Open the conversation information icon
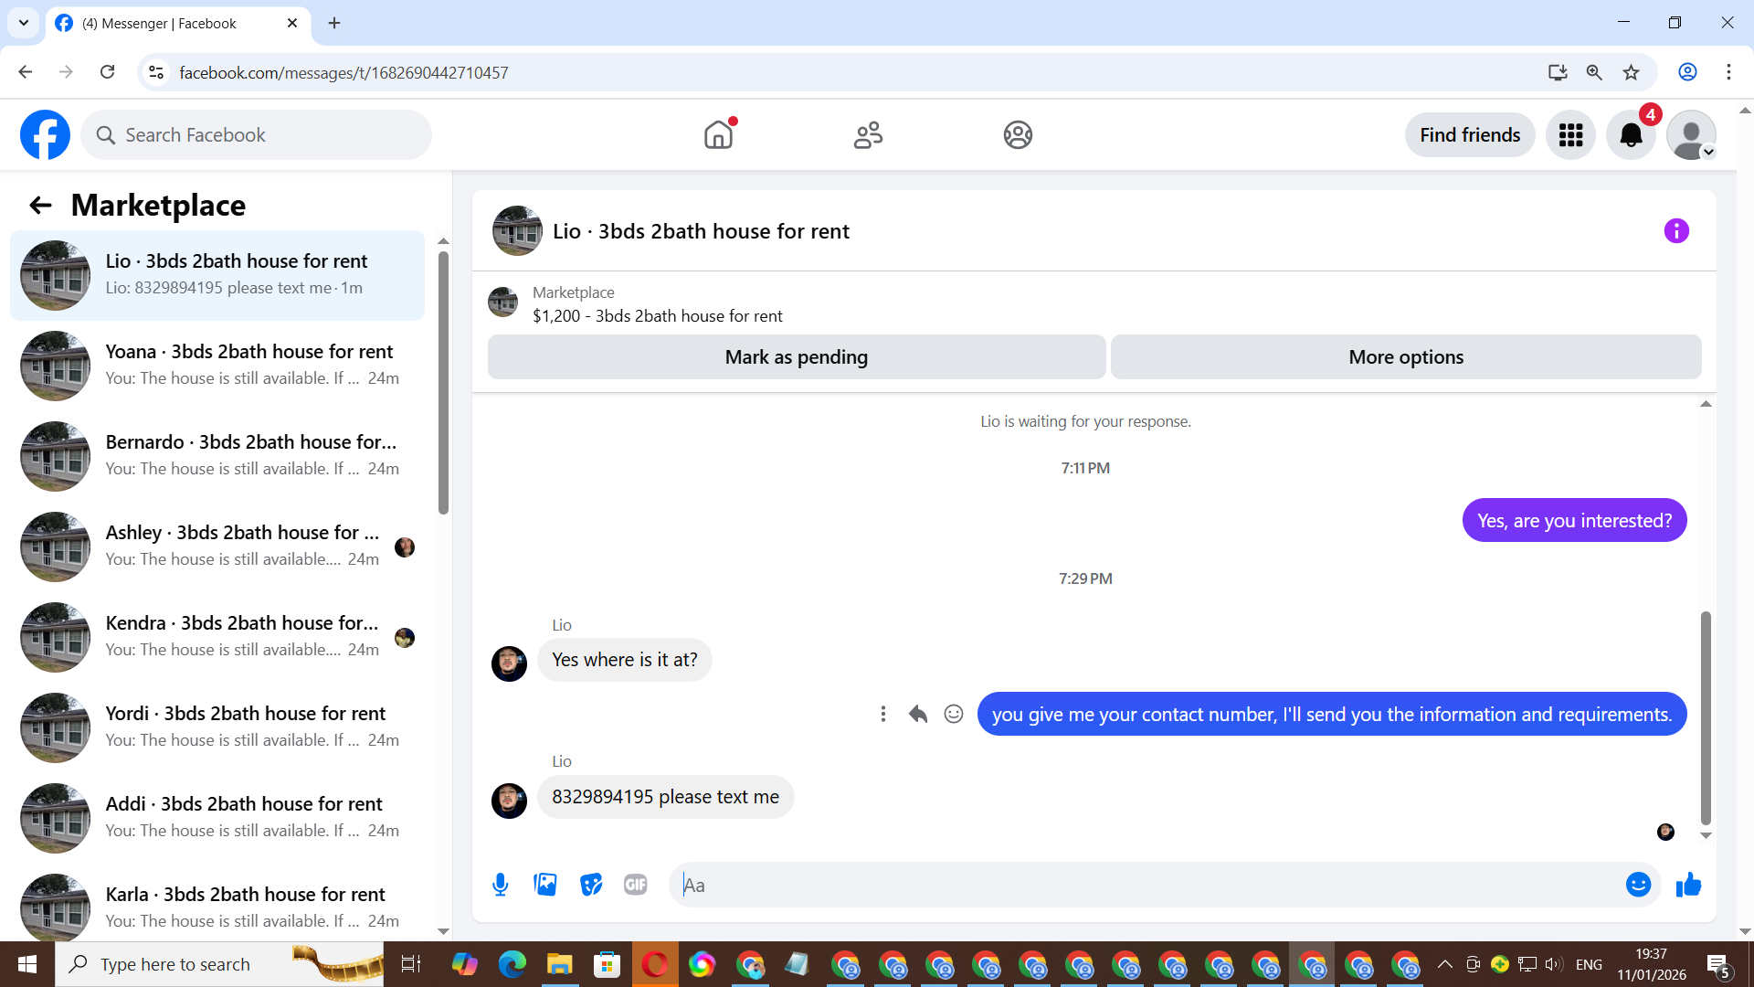Image resolution: width=1754 pixels, height=987 pixels. point(1676,231)
